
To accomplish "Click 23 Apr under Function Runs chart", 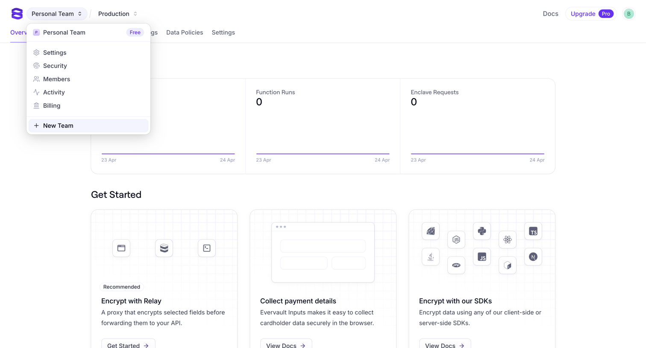I will click(x=264, y=160).
